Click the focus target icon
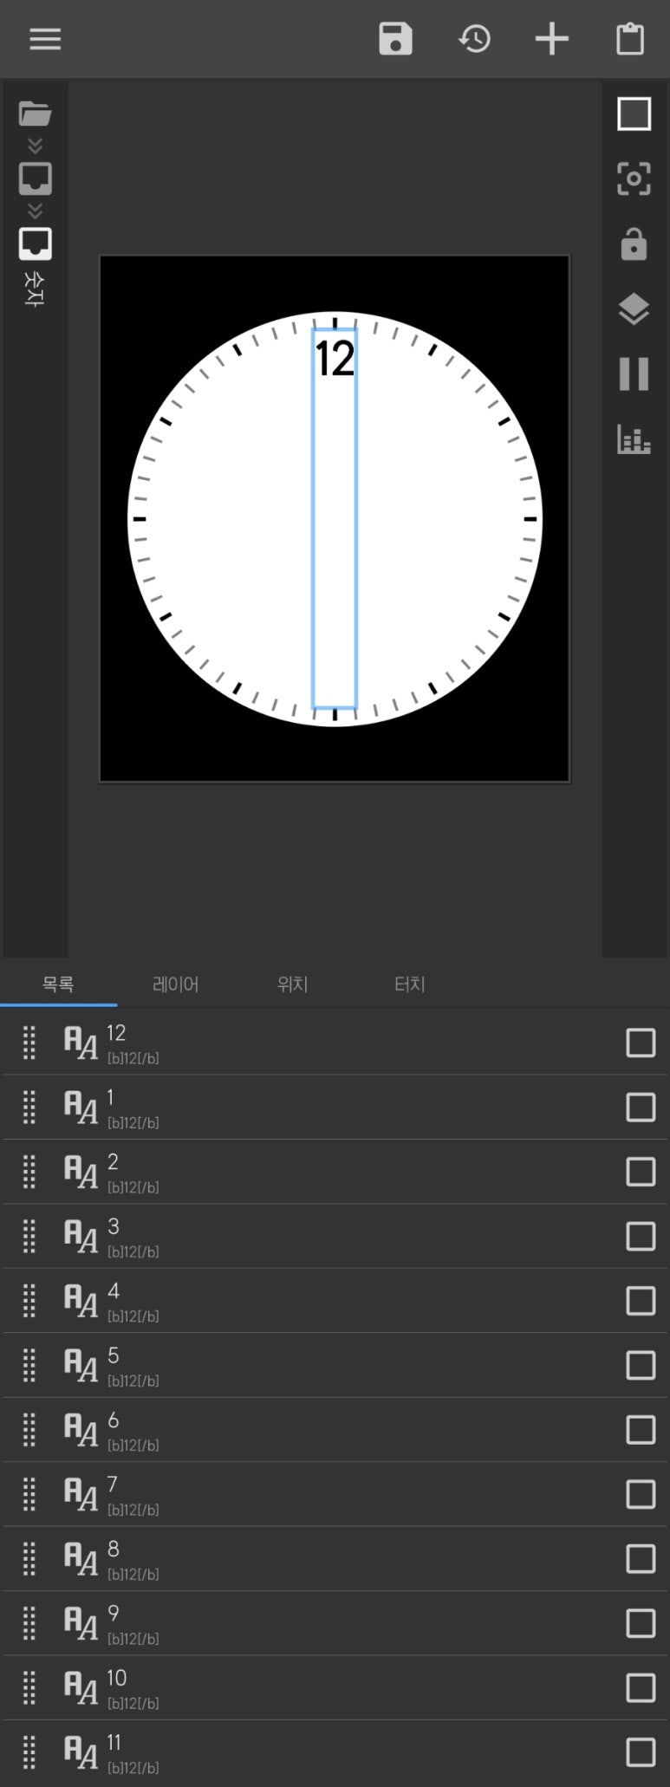670x1787 pixels. pos(634,179)
